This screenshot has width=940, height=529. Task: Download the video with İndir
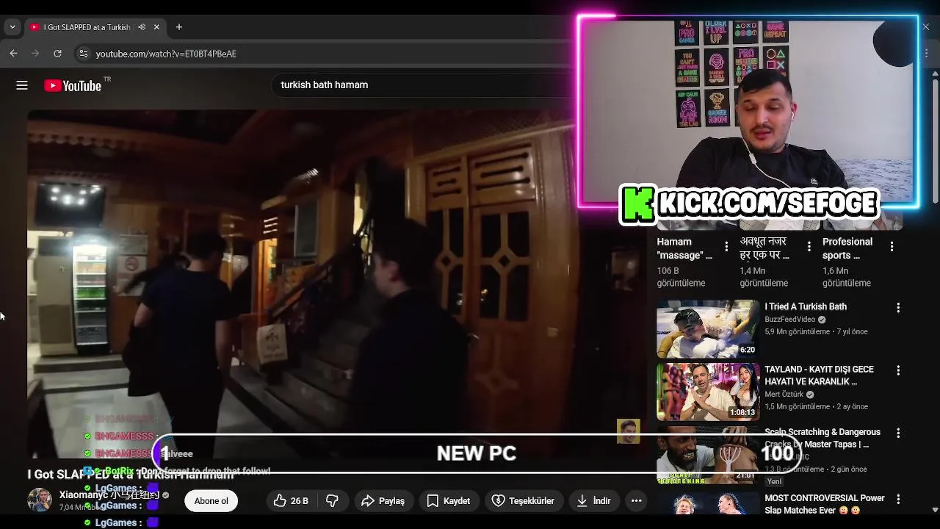coord(593,501)
